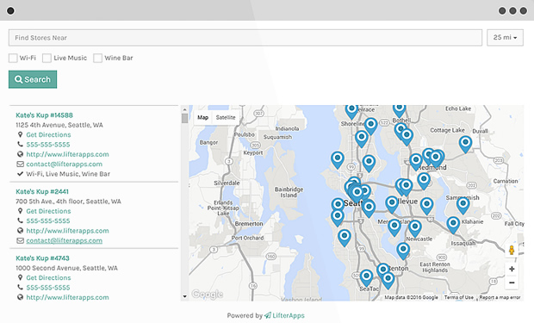Click the green Search button
This screenshot has height=323, width=534.
click(x=33, y=79)
